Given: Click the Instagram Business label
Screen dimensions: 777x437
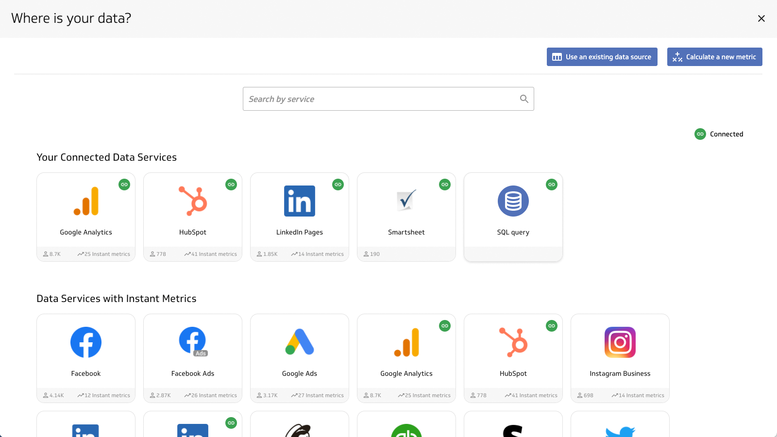Looking at the screenshot, I should (x=620, y=374).
